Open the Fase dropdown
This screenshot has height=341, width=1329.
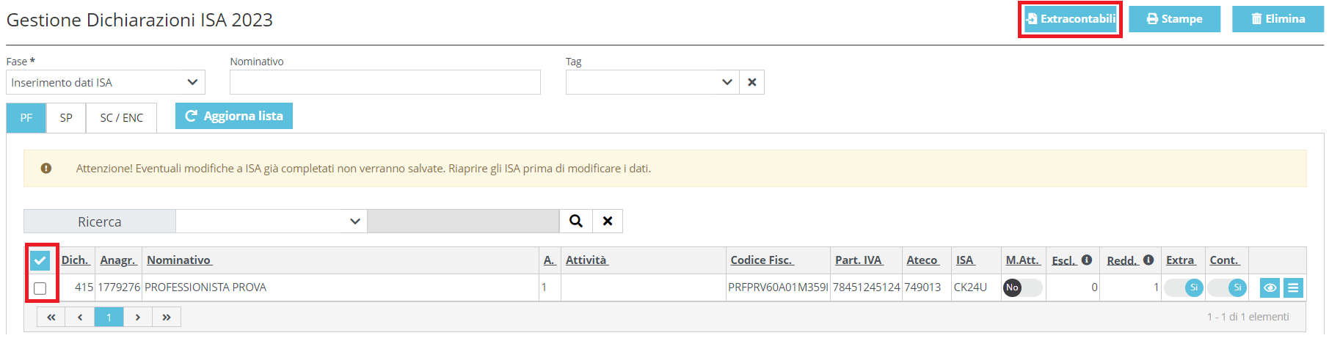[106, 82]
